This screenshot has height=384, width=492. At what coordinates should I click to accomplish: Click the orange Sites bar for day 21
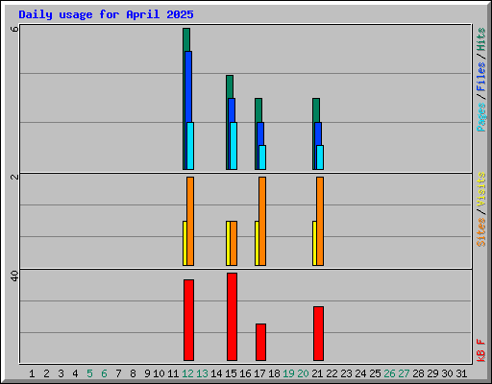coord(320,221)
